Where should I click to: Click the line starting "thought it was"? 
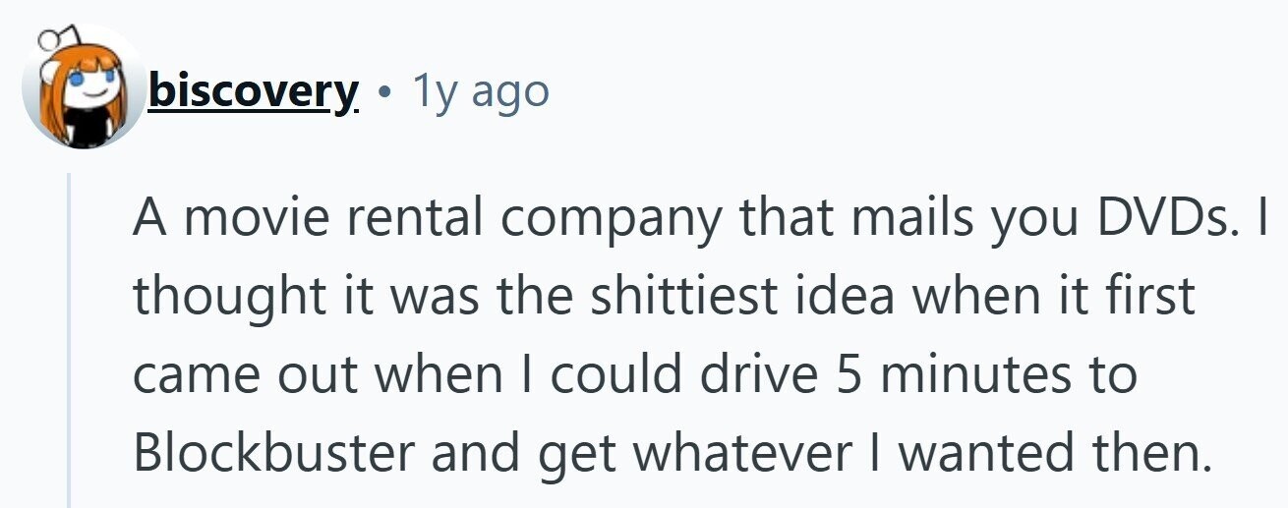(664, 298)
